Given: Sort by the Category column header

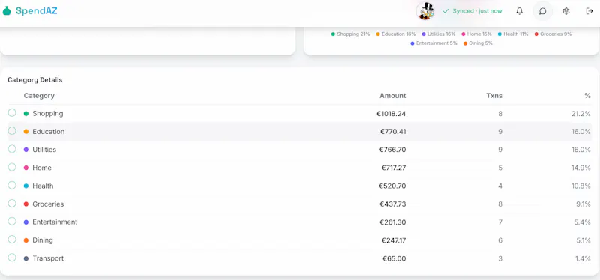Looking at the screenshot, I should [39, 96].
